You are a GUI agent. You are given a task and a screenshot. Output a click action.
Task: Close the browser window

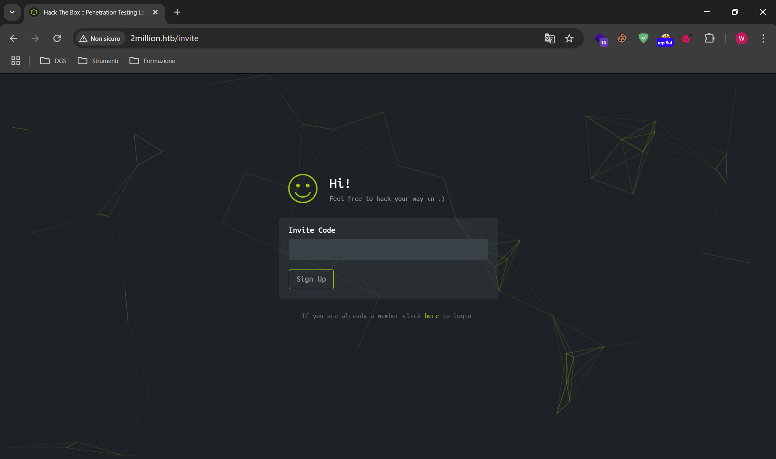click(x=763, y=12)
